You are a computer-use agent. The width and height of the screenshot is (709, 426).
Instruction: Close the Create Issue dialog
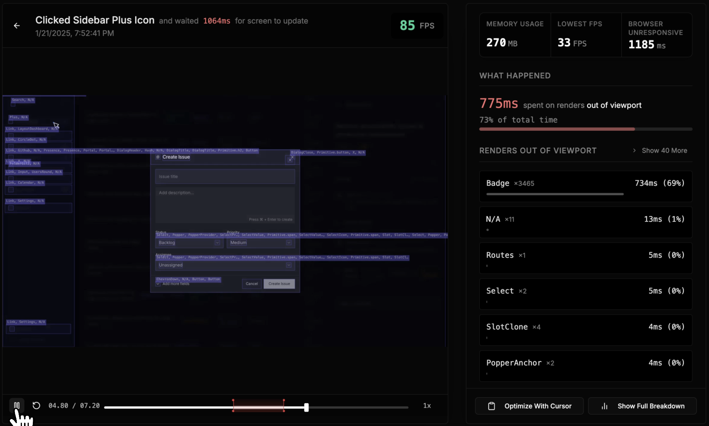[x=290, y=160]
